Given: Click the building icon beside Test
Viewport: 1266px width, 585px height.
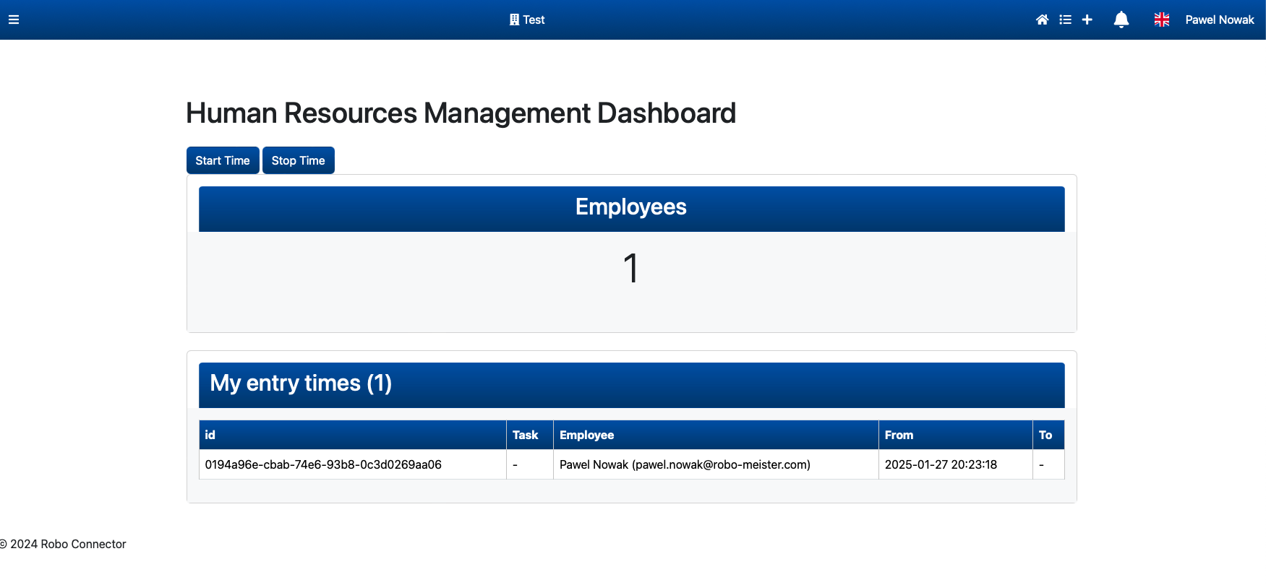Looking at the screenshot, I should pyautogui.click(x=514, y=19).
